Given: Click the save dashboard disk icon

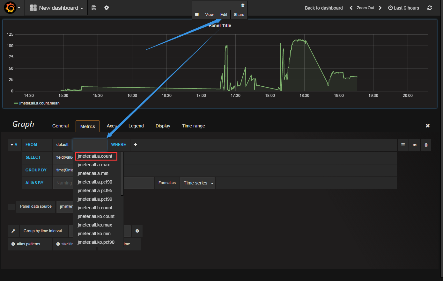Looking at the screenshot, I should point(94,8).
